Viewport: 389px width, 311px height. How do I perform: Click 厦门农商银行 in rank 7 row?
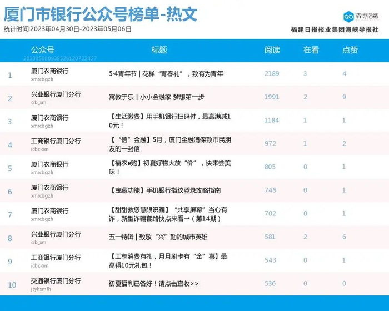point(49,211)
